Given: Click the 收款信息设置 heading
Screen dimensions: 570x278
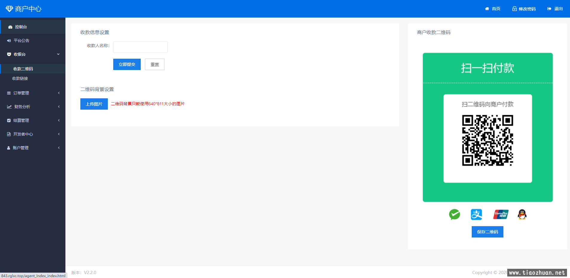Looking at the screenshot, I should tap(95, 32).
